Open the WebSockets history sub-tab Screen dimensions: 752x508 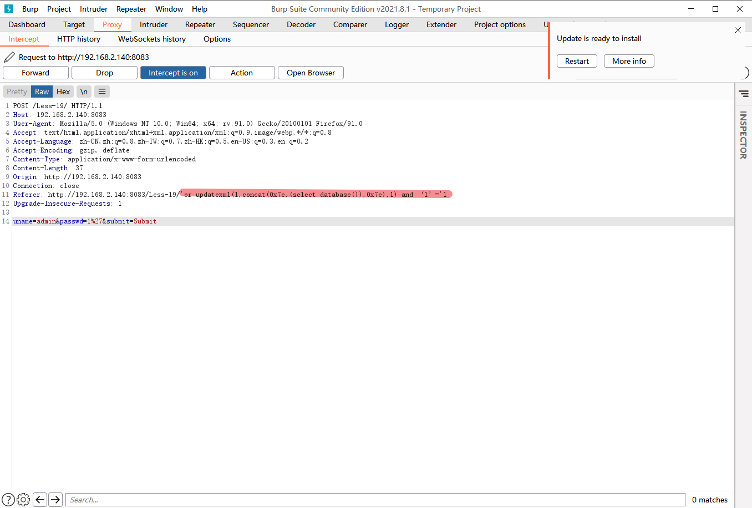point(152,39)
